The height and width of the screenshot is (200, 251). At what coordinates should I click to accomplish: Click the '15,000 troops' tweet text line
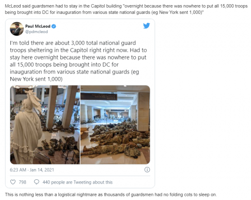[64, 65]
